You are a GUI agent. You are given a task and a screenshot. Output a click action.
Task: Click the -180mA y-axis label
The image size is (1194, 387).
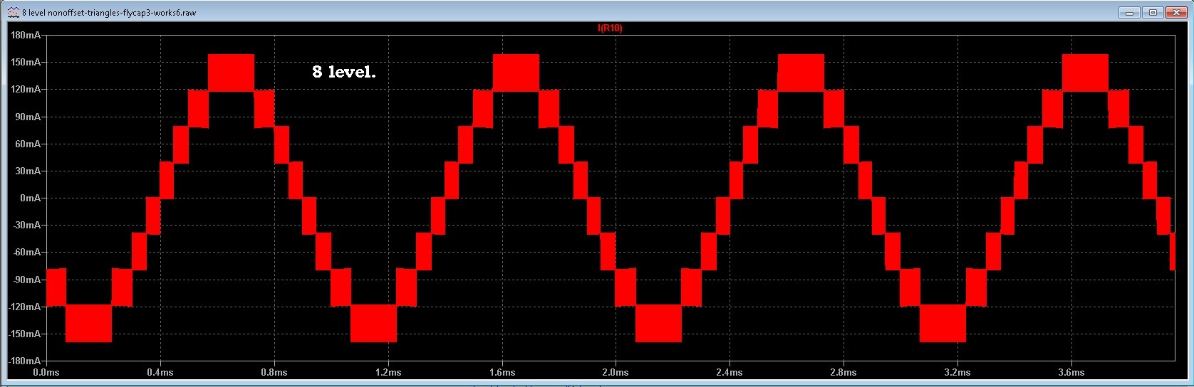[x=25, y=361]
